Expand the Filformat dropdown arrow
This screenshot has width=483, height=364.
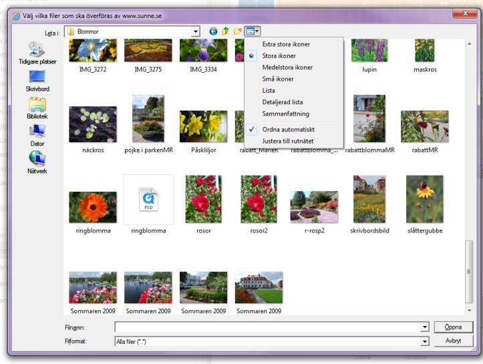click(x=424, y=341)
